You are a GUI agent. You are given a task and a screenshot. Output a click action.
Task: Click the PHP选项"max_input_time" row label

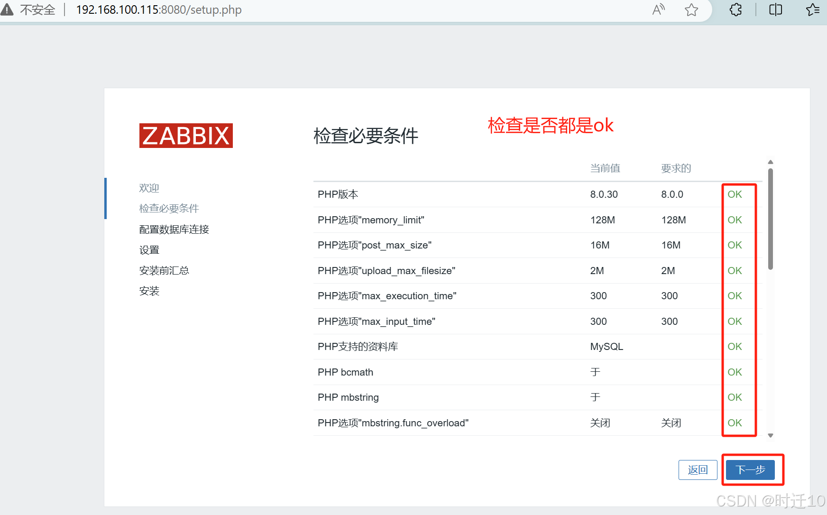point(377,322)
